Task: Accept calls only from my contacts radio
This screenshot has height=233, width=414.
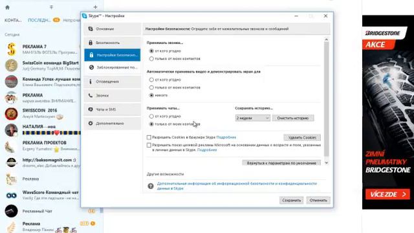Action: pyautogui.click(x=151, y=59)
